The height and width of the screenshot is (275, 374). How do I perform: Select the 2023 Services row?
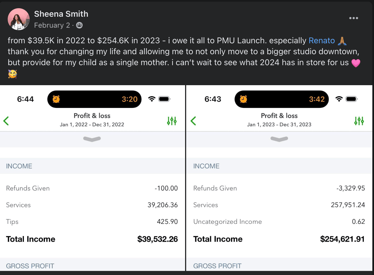[x=279, y=205]
